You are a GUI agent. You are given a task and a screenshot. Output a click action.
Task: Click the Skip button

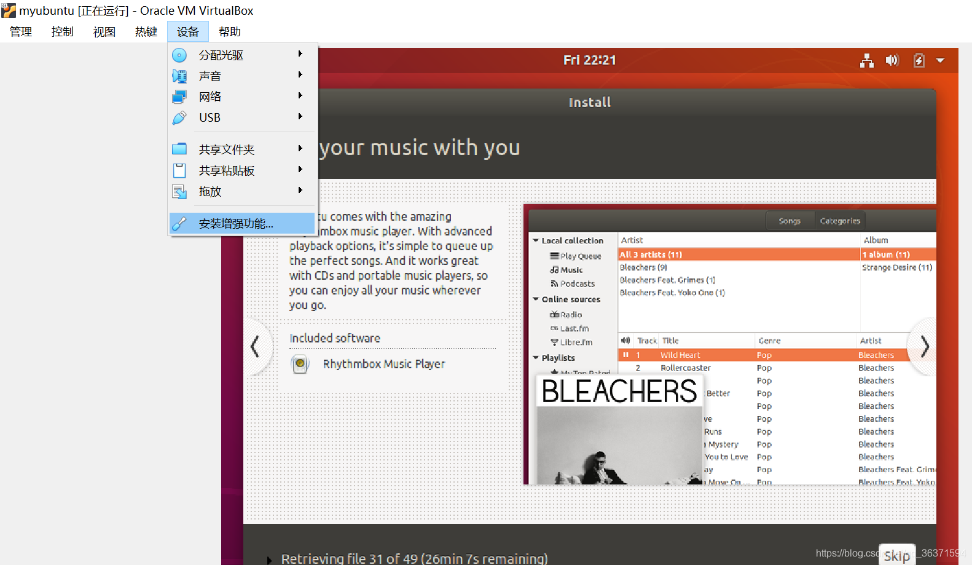click(897, 555)
